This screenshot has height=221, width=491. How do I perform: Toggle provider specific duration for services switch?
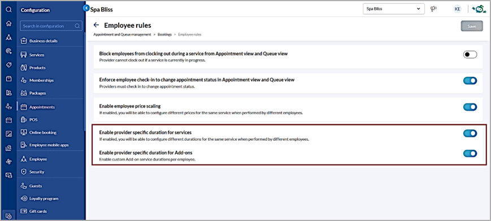tap(470, 133)
